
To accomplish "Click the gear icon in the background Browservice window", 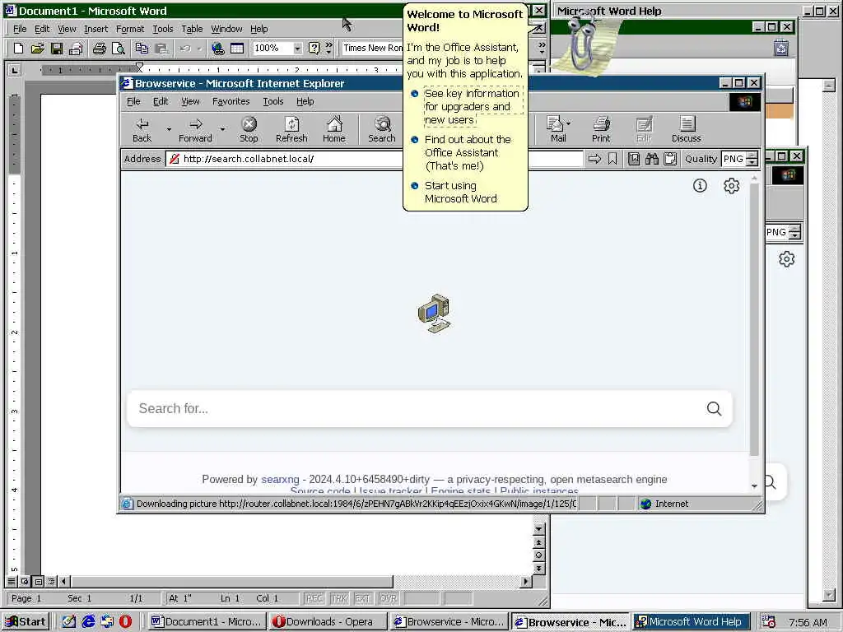I will click(786, 259).
